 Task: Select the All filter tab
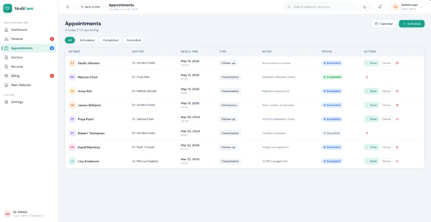tap(70, 40)
